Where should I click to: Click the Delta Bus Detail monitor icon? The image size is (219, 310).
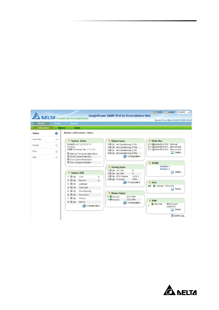172,153
